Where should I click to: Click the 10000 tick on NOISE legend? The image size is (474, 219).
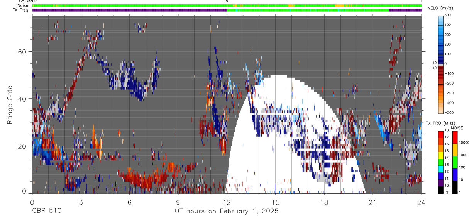[464, 143]
